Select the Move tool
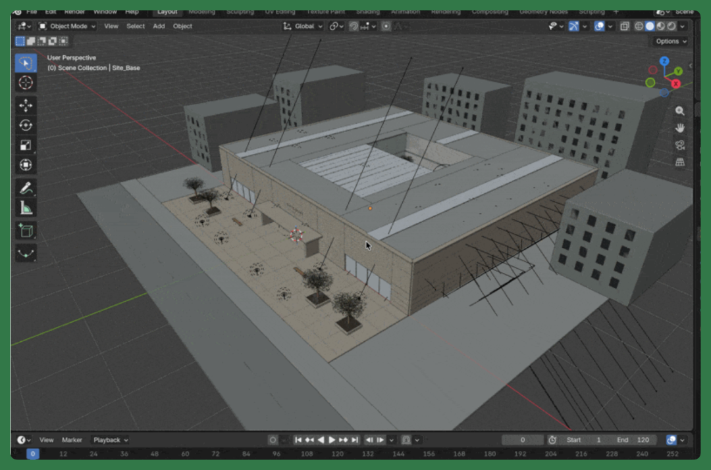711x470 pixels. [26, 105]
